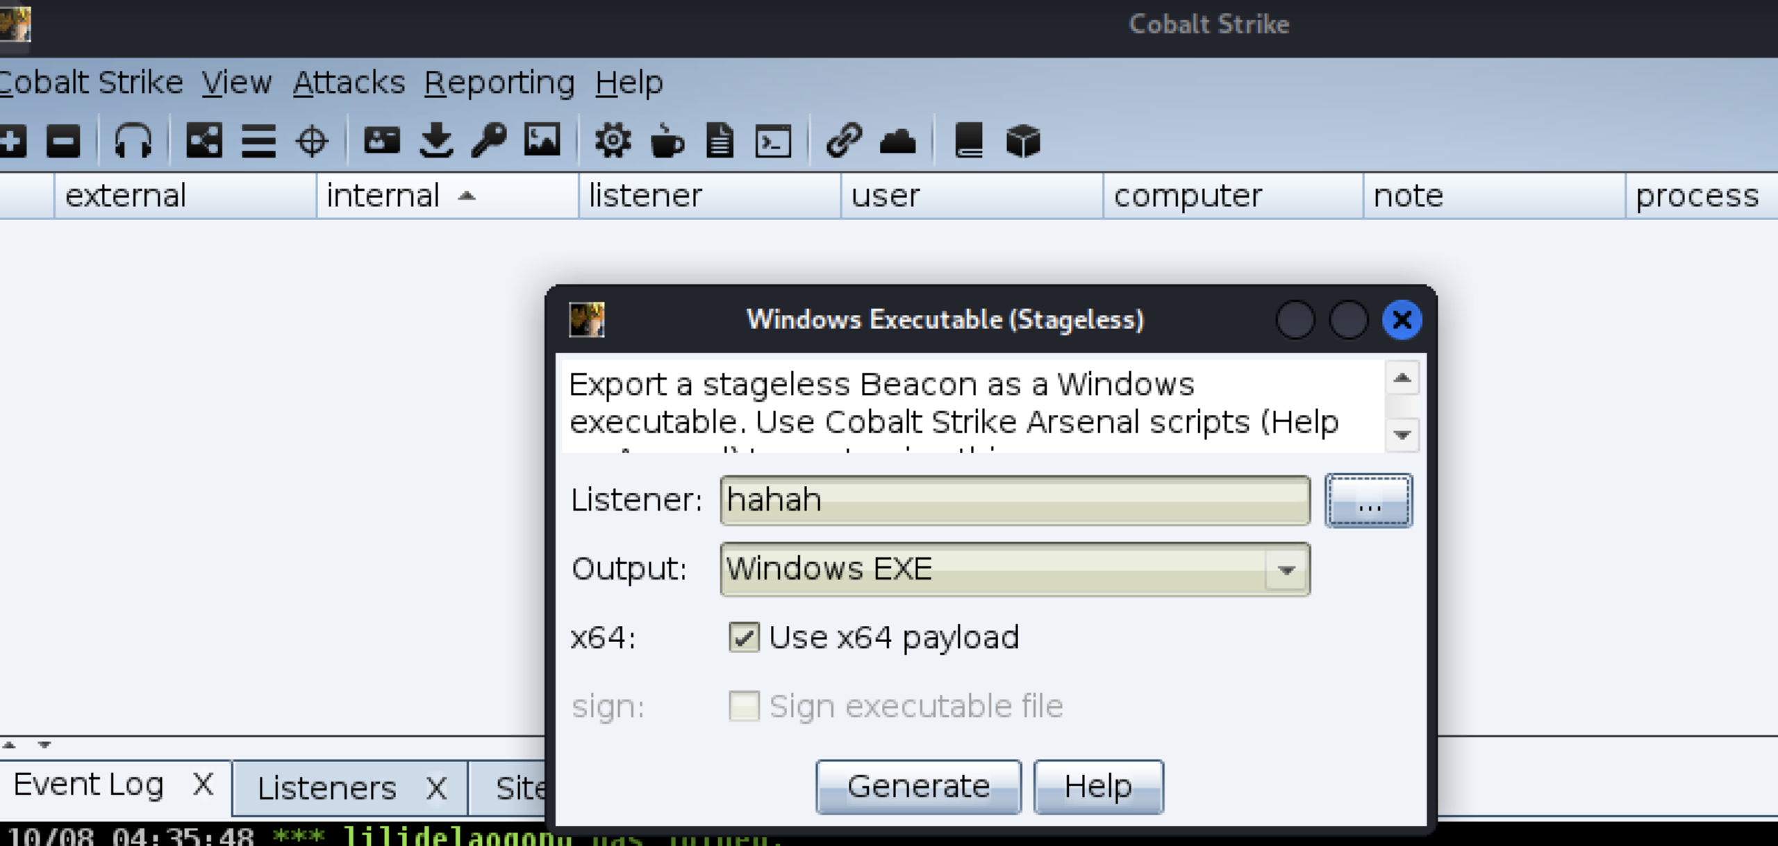Sort by the process column header

[x=1702, y=196]
